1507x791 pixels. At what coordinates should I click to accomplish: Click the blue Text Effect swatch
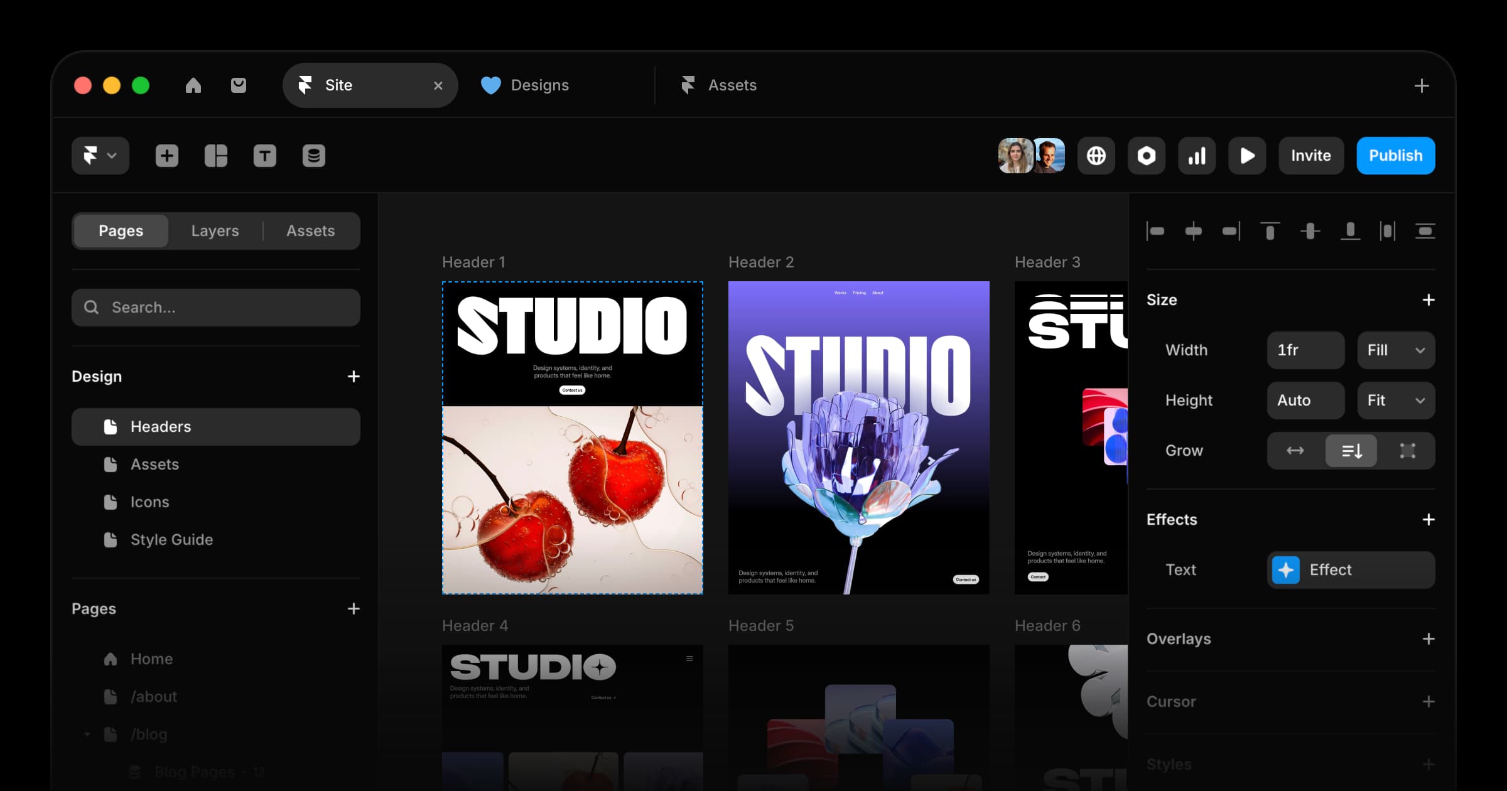[1286, 570]
